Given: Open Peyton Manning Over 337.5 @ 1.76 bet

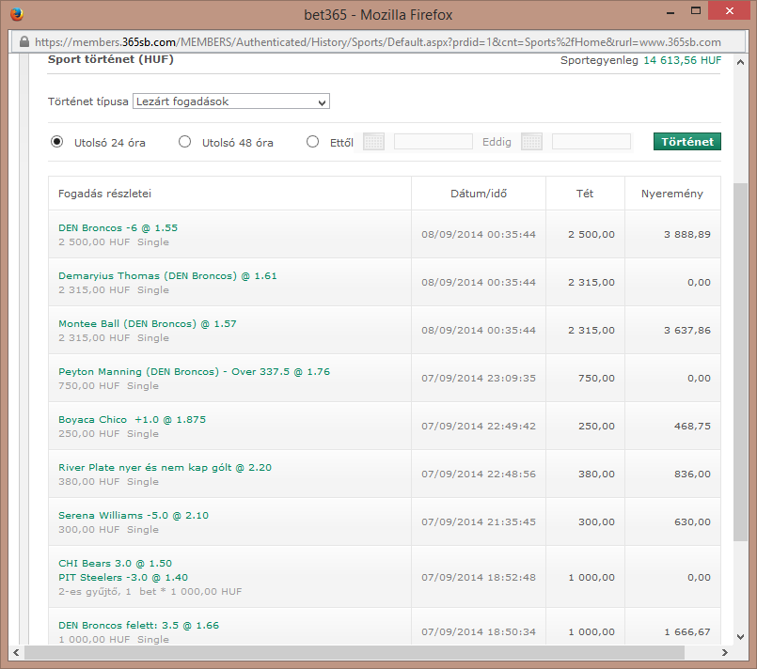Looking at the screenshot, I should click(x=194, y=371).
